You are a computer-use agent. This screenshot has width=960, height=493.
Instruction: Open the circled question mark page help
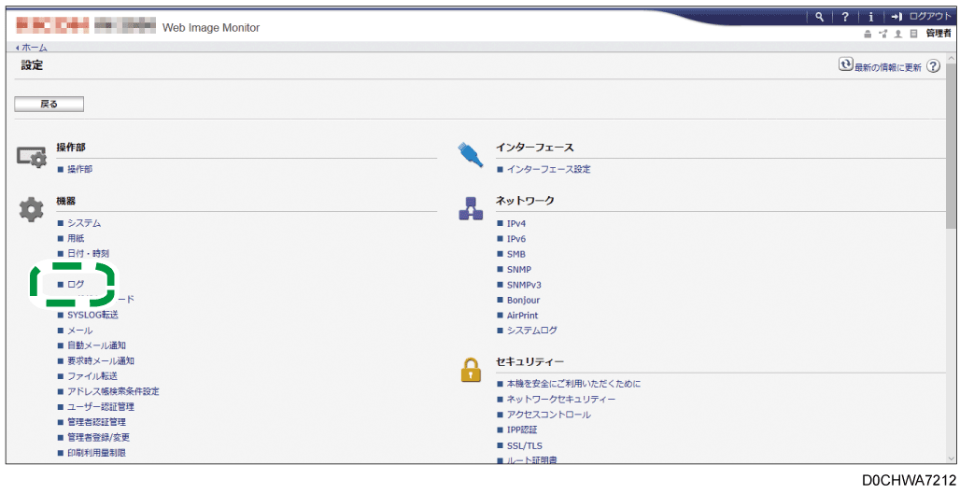coord(933,66)
